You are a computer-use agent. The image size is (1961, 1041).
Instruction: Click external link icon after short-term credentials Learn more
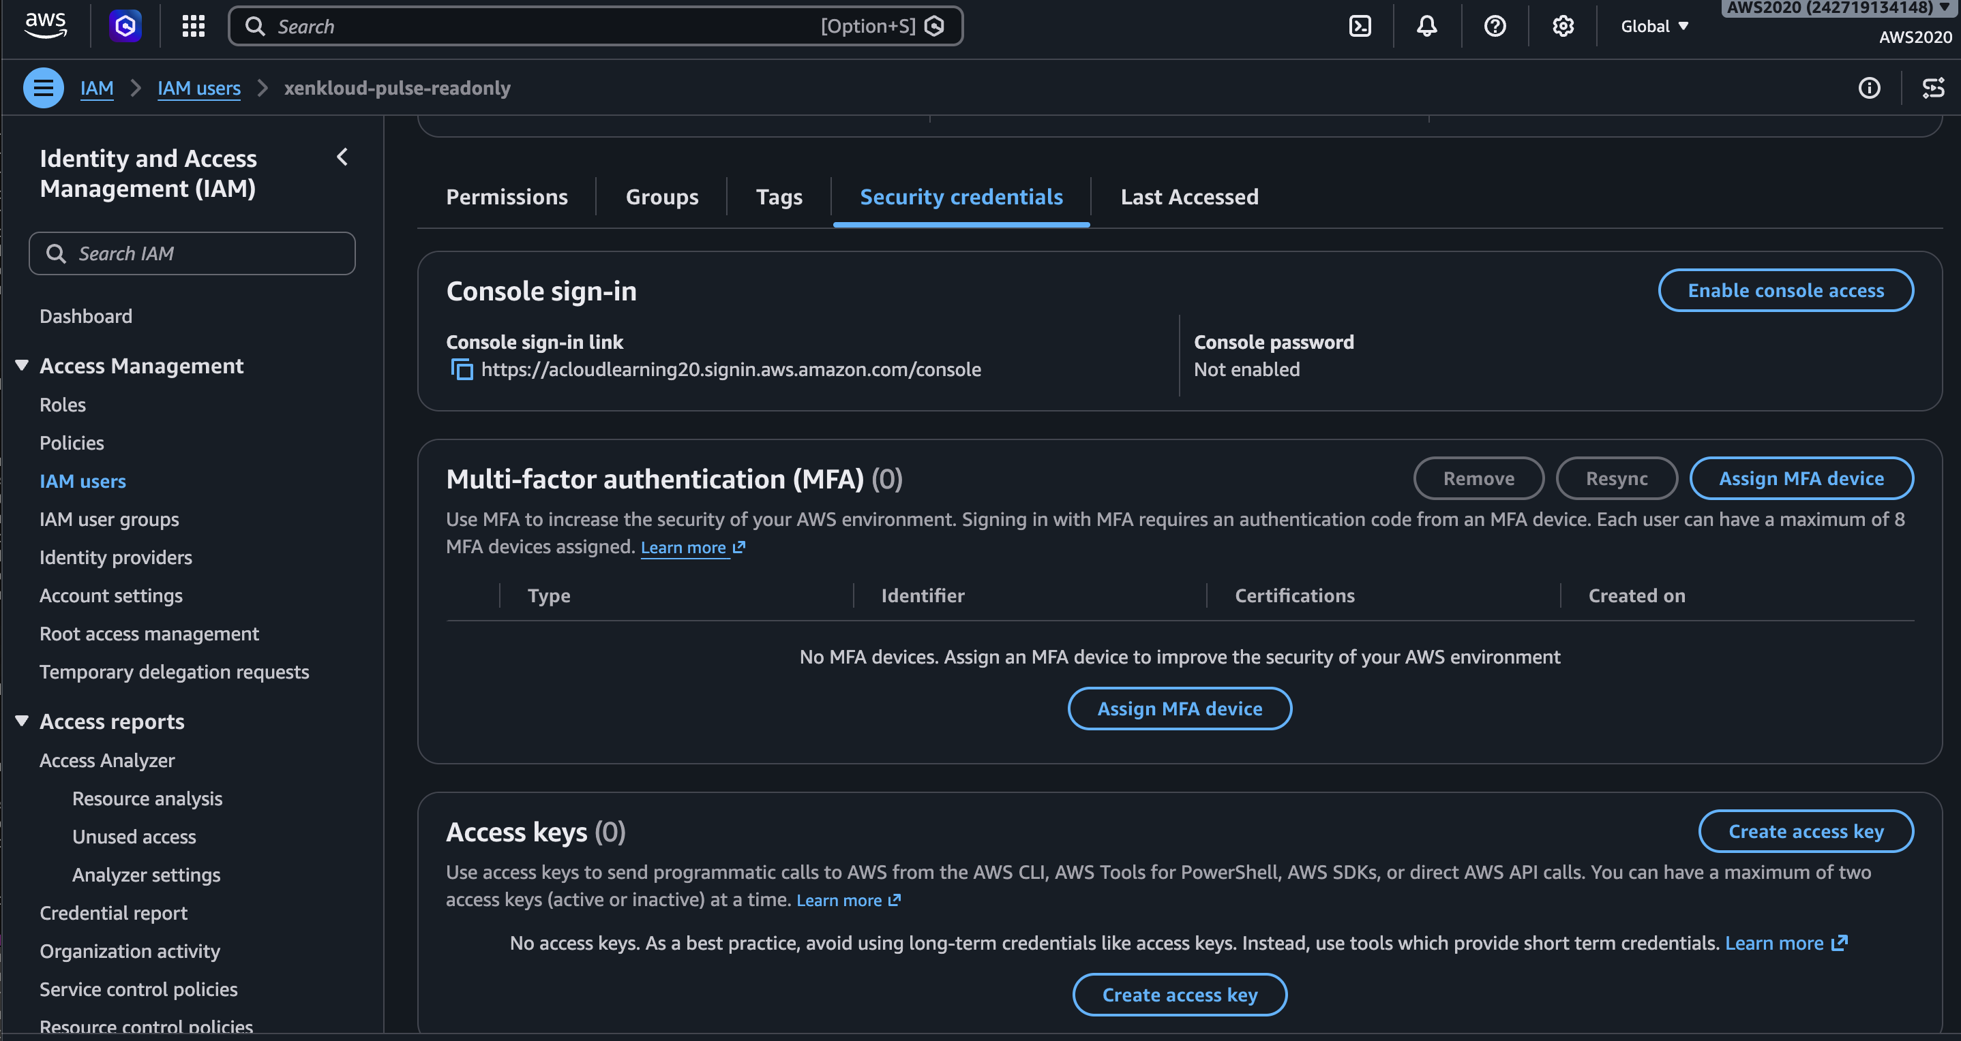pos(1839,943)
